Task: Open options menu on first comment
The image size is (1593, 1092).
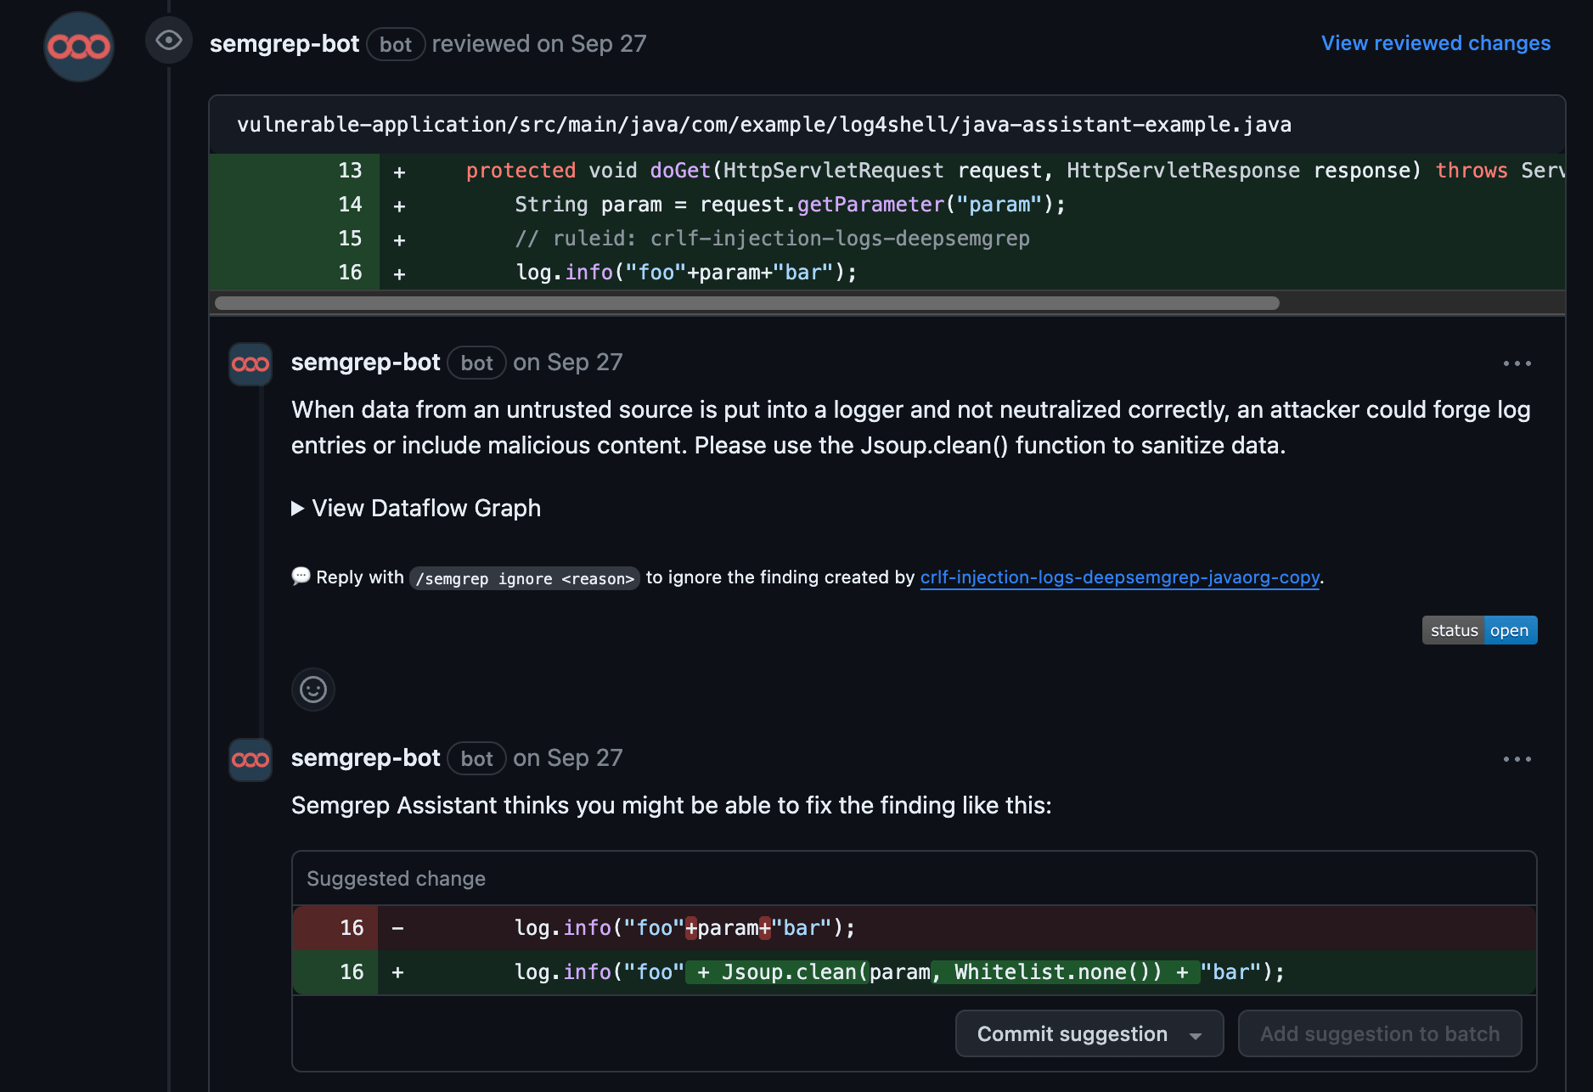Action: (x=1517, y=363)
